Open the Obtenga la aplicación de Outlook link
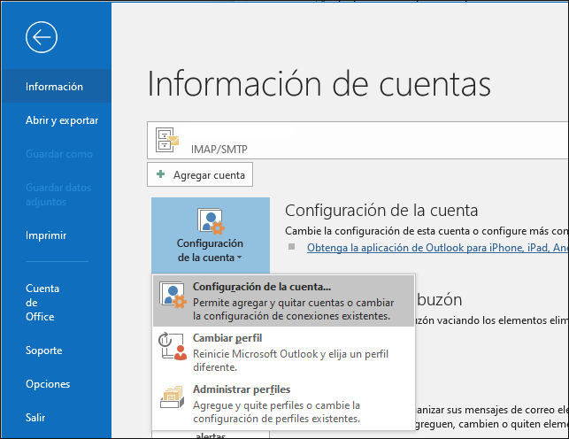 pyautogui.click(x=438, y=248)
